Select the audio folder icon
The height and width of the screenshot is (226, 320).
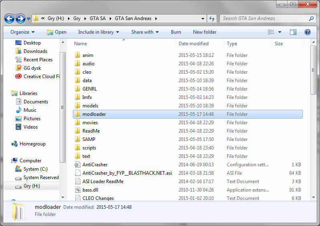coord(77,63)
